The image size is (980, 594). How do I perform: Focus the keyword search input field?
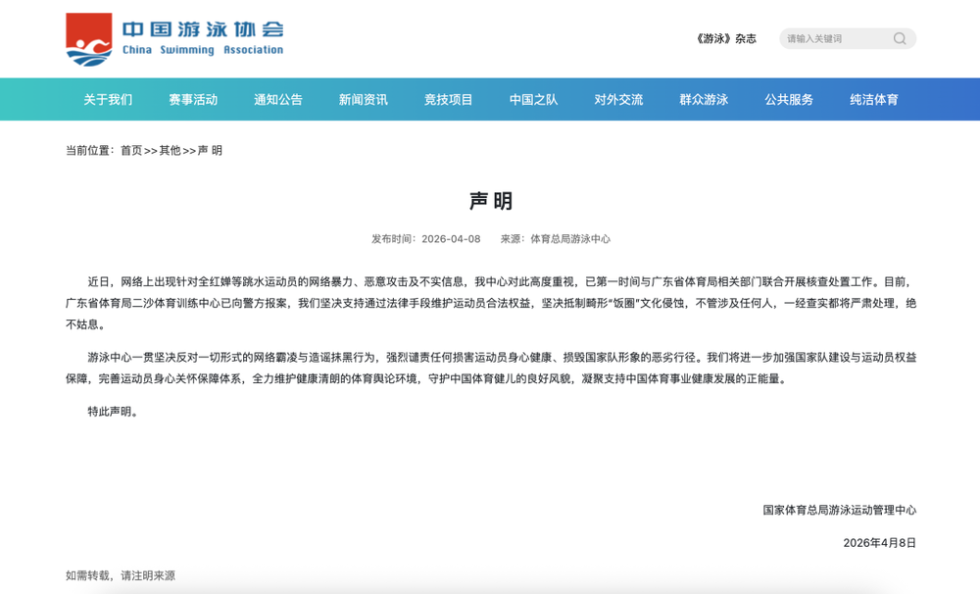click(835, 39)
